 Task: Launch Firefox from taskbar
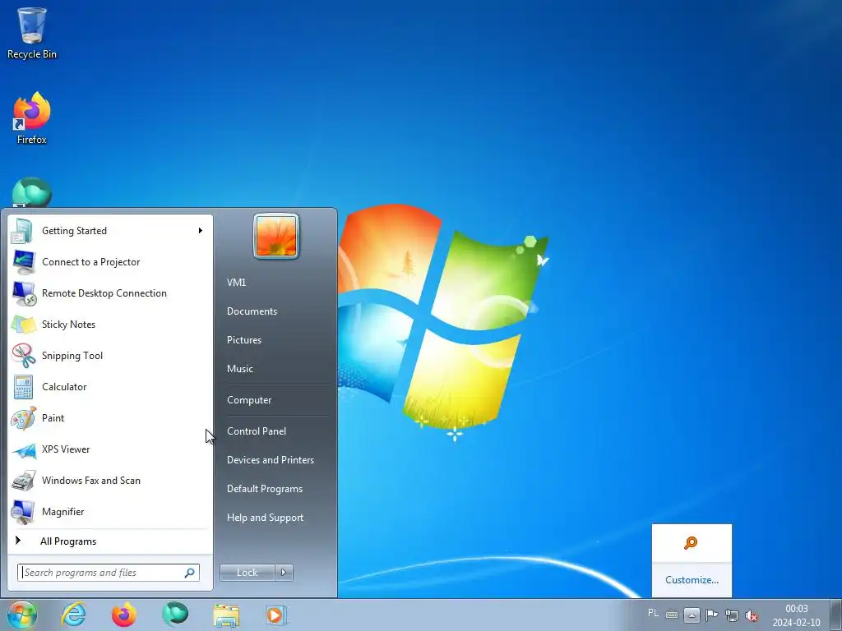[x=124, y=615]
